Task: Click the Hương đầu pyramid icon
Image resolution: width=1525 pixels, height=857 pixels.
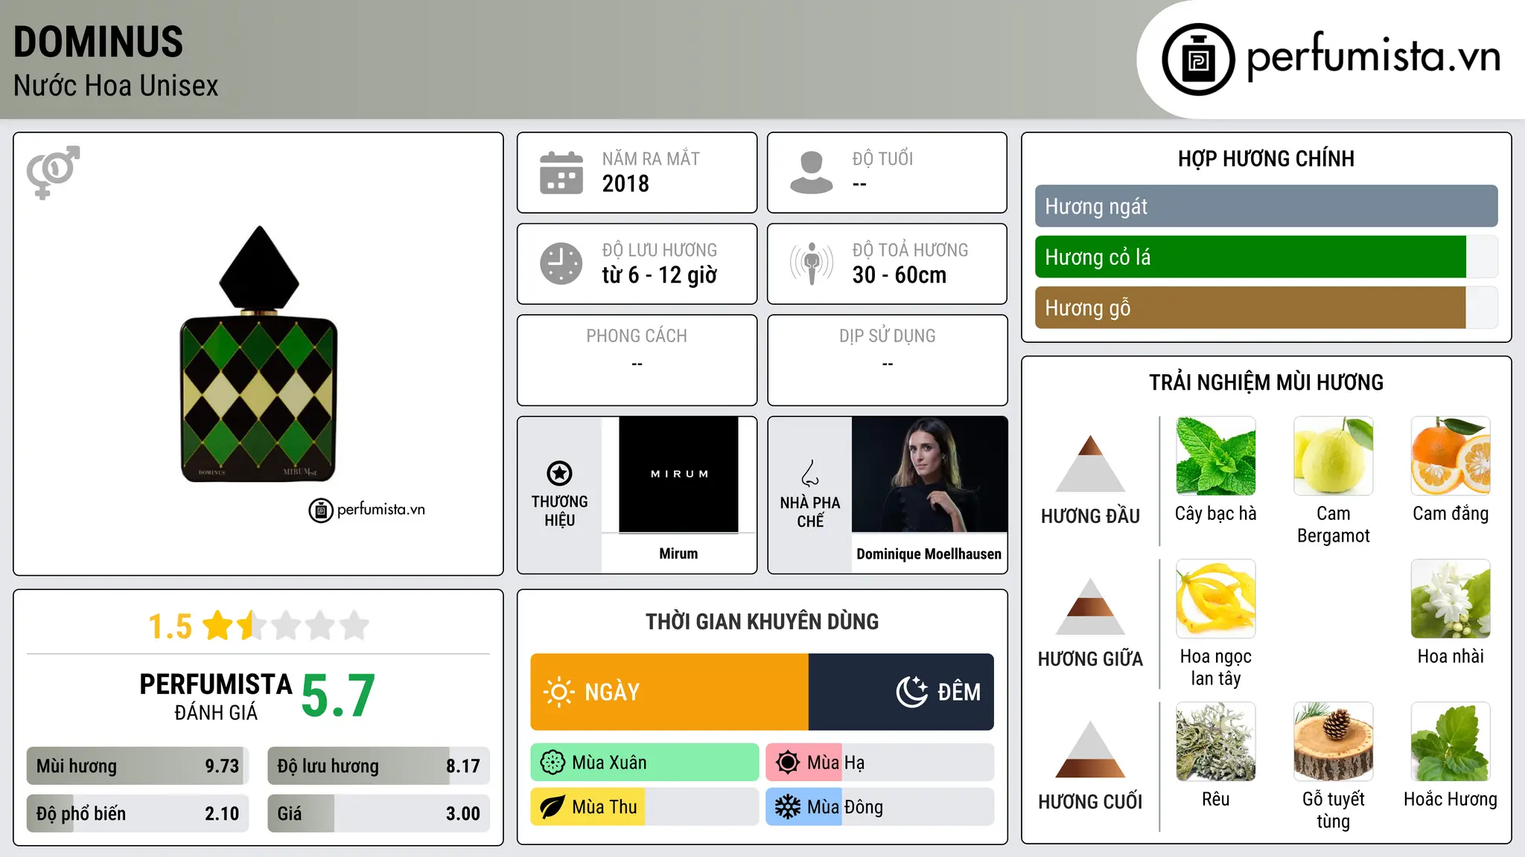Action: 1090,463
